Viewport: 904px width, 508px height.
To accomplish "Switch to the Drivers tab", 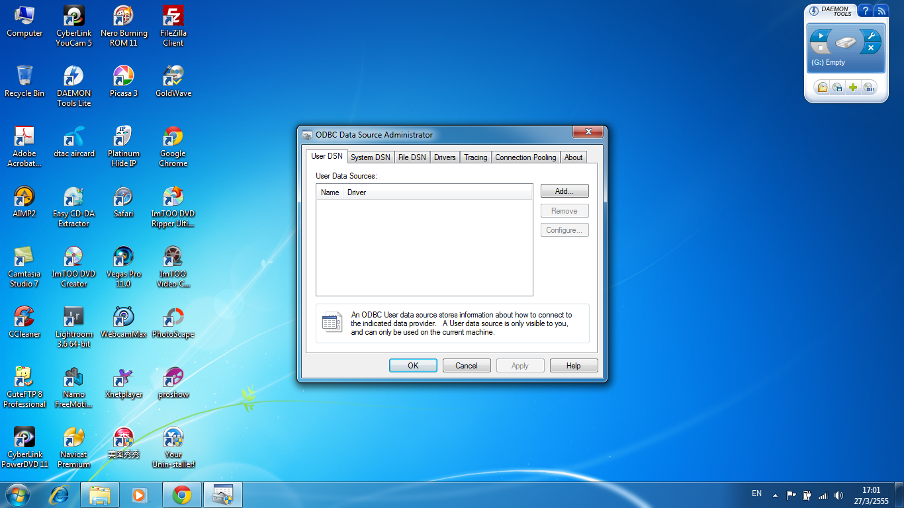I will click(x=445, y=157).
